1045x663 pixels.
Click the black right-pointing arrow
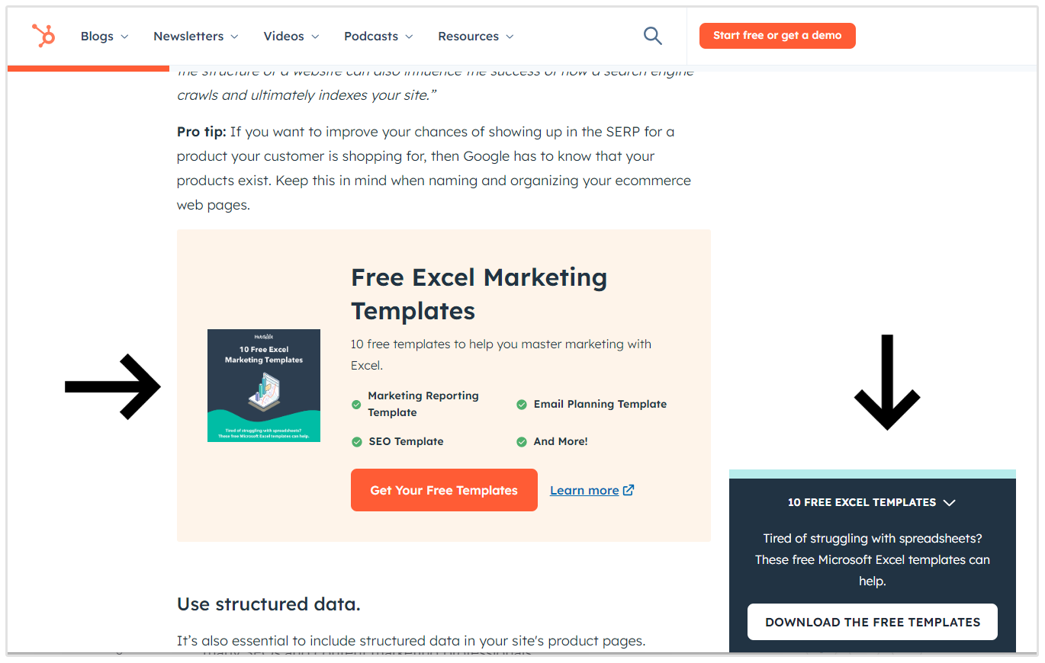113,386
